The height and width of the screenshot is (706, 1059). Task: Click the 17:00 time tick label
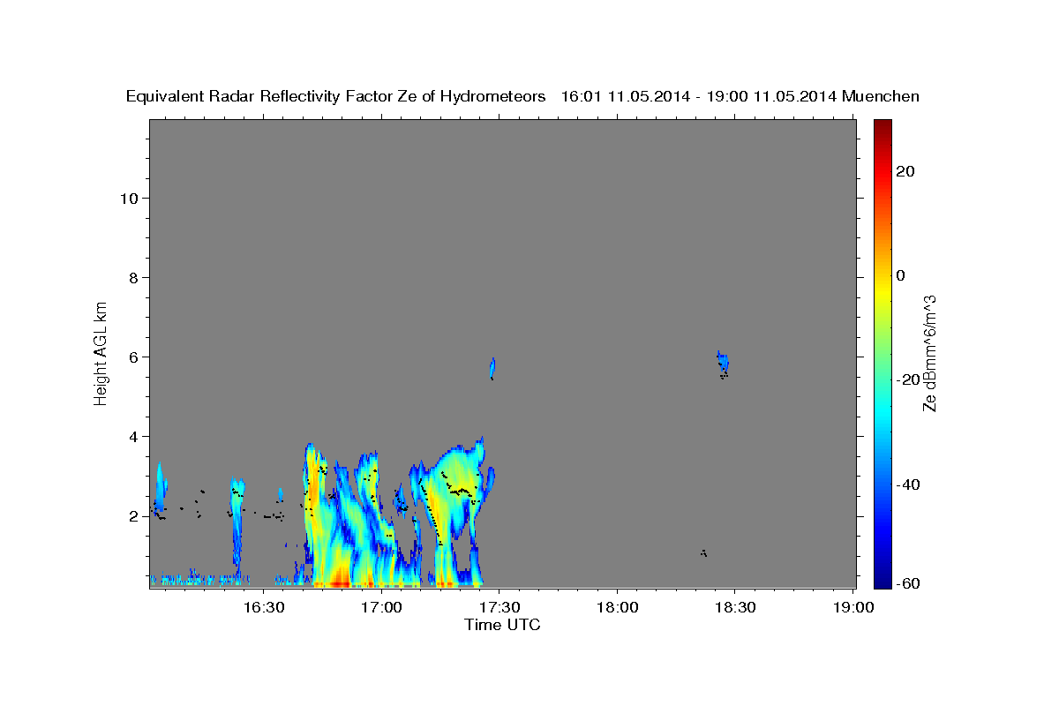[x=381, y=607]
